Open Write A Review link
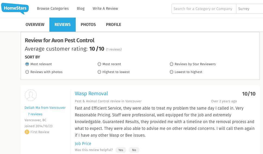263x154 pixels. [x=105, y=8]
